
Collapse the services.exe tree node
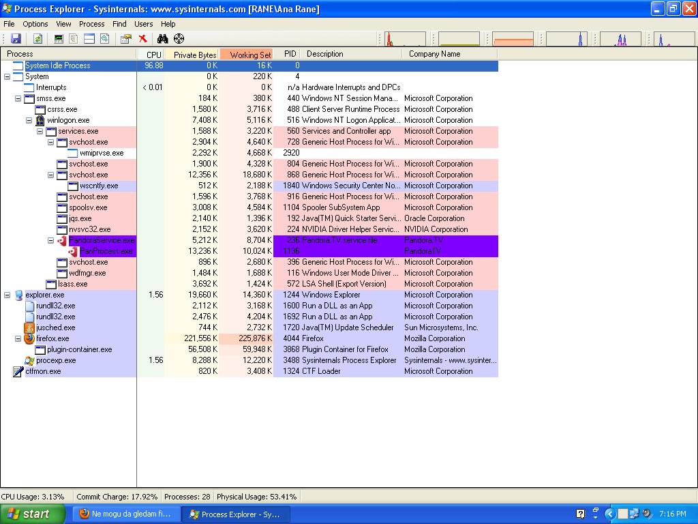(40, 131)
